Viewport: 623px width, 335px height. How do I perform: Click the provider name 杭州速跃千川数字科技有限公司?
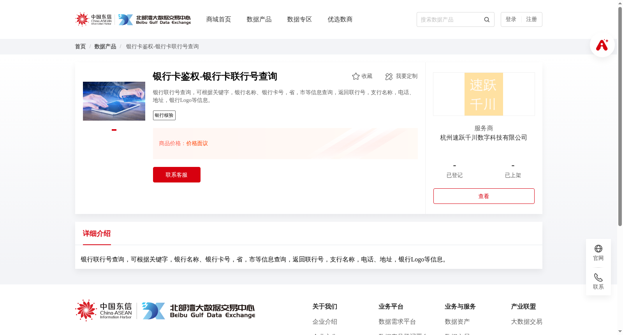point(484,138)
